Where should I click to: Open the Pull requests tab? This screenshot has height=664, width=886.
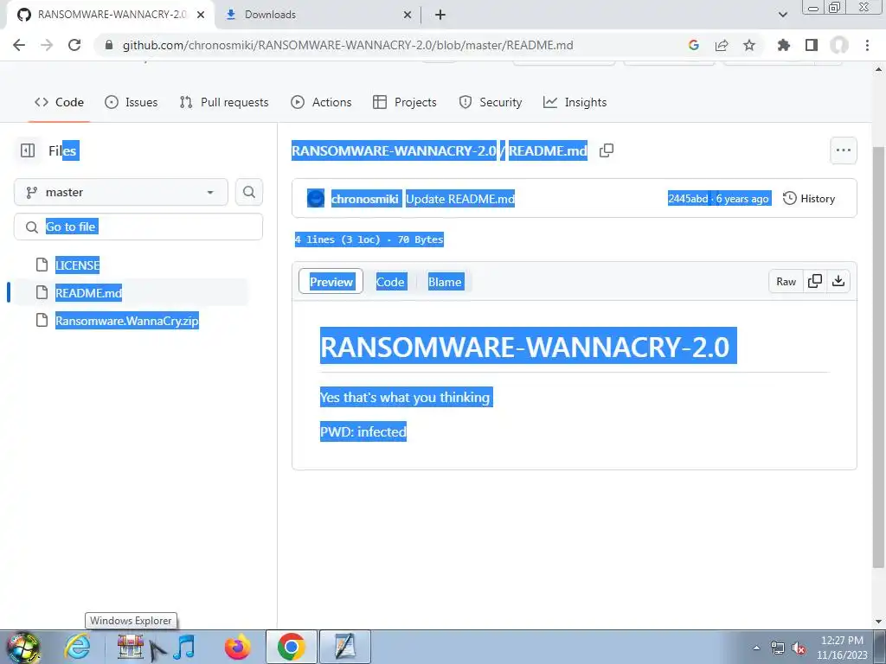coord(224,102)
